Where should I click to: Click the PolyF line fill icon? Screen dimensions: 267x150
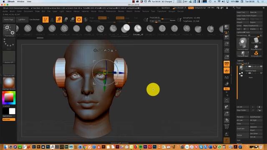point(227,127)
